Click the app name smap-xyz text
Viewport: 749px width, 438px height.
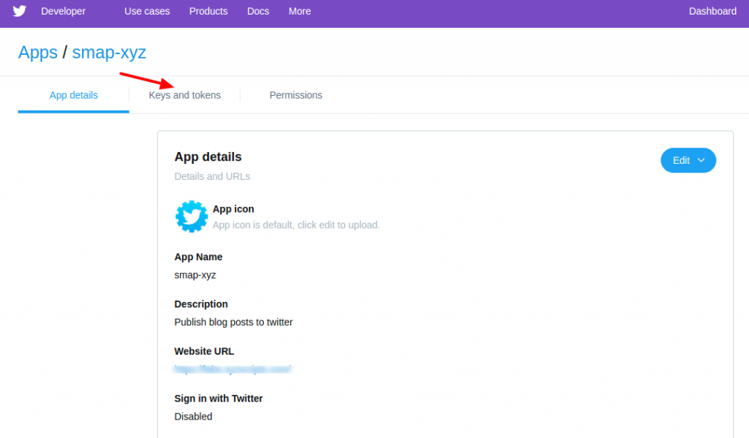[x=194, y=274]
